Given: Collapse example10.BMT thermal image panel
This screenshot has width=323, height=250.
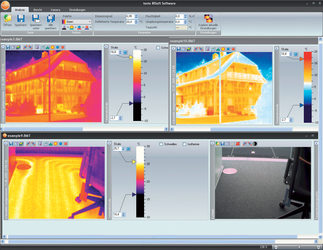Looking at the screenshot, I should [173, 48].
